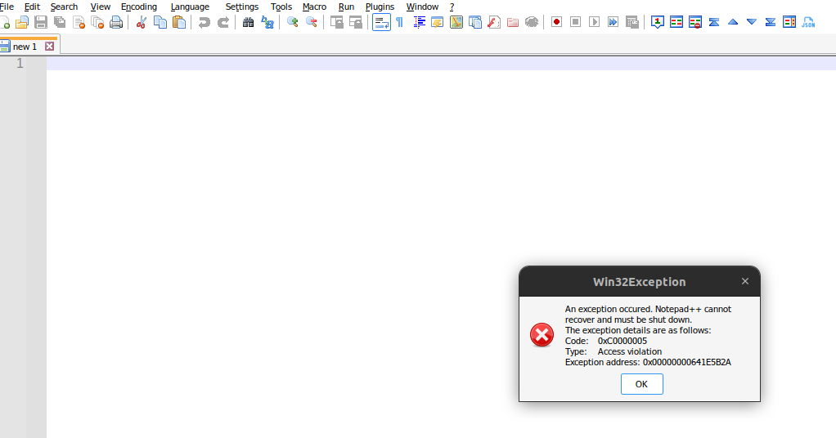Open the JSON viewer icon
Screen dimensions: 836x438
(808, 22)
